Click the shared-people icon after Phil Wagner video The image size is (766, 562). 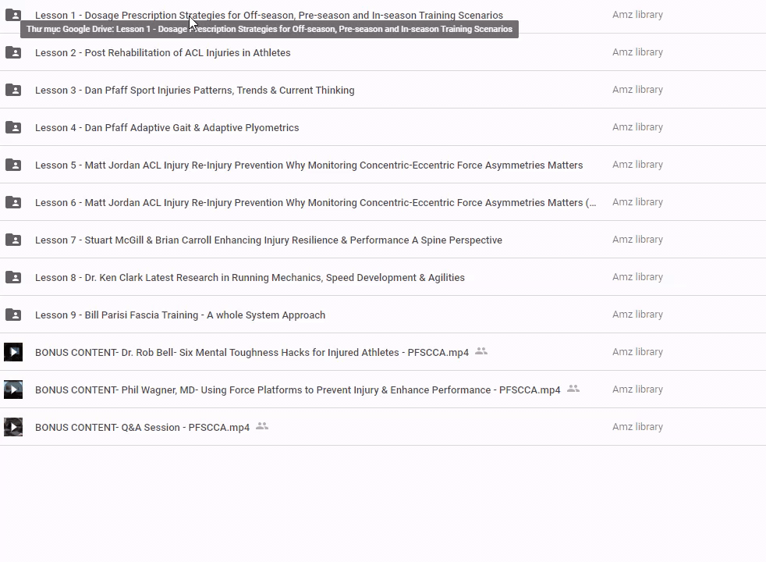click(x=573, y=389)
